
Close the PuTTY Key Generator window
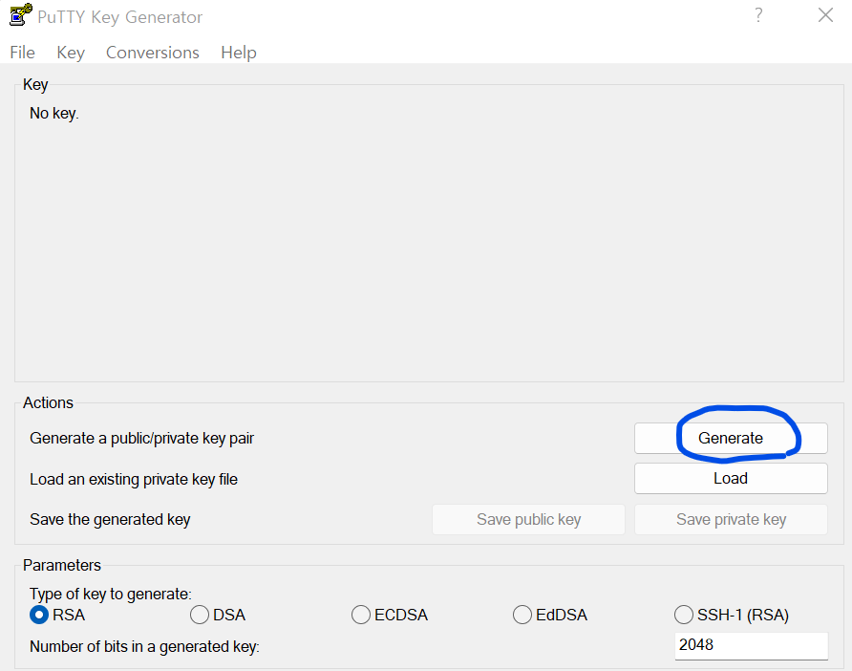click(825, 15)
